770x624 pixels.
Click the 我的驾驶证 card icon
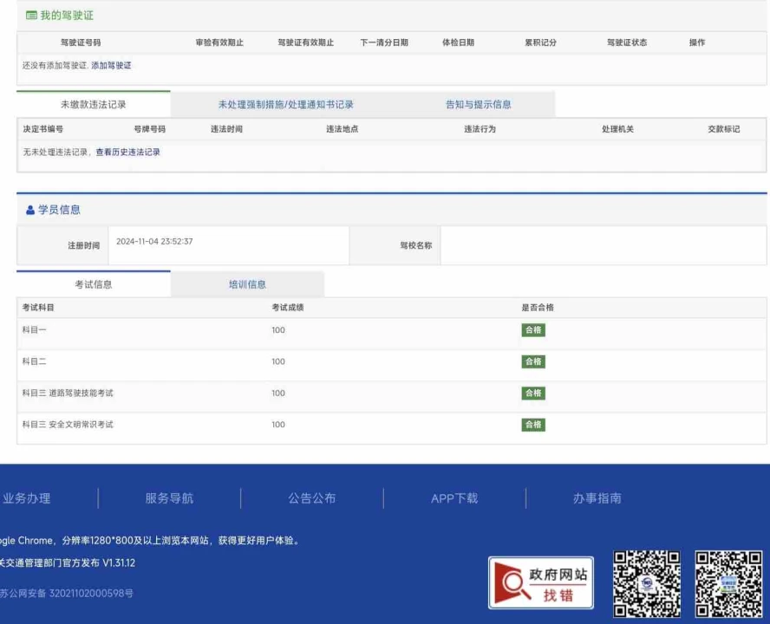tap(31, 16)
